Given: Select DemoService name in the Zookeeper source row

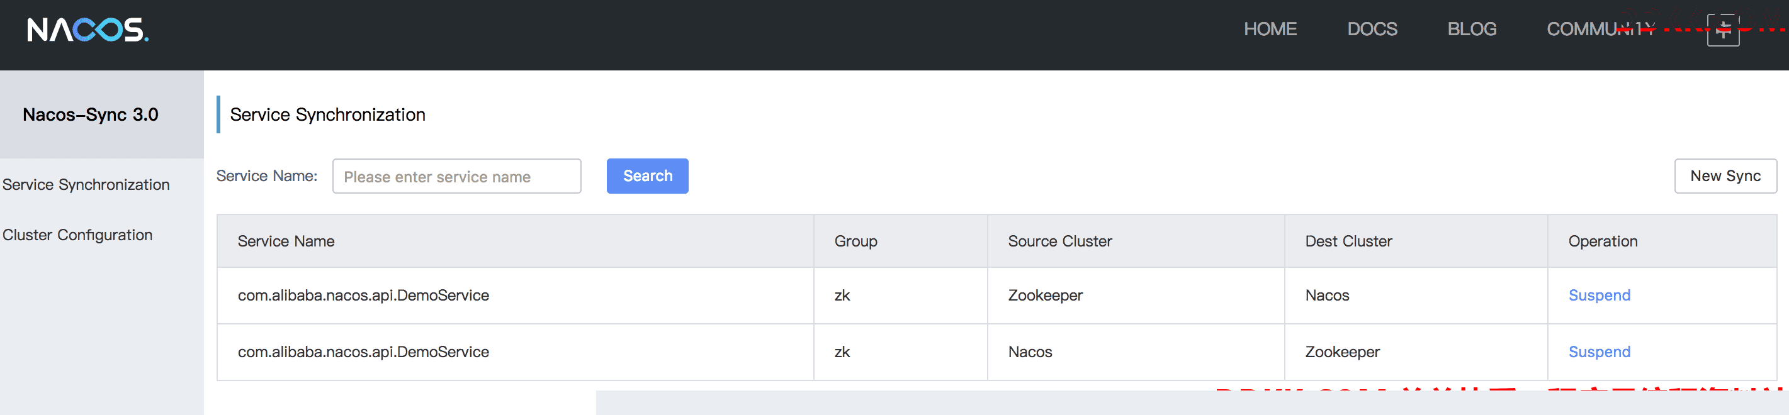Looking at the screenshot, I should [x=363, y=296].
